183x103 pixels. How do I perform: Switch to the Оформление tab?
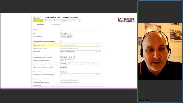pyautogui.click(x=40, y=24)
